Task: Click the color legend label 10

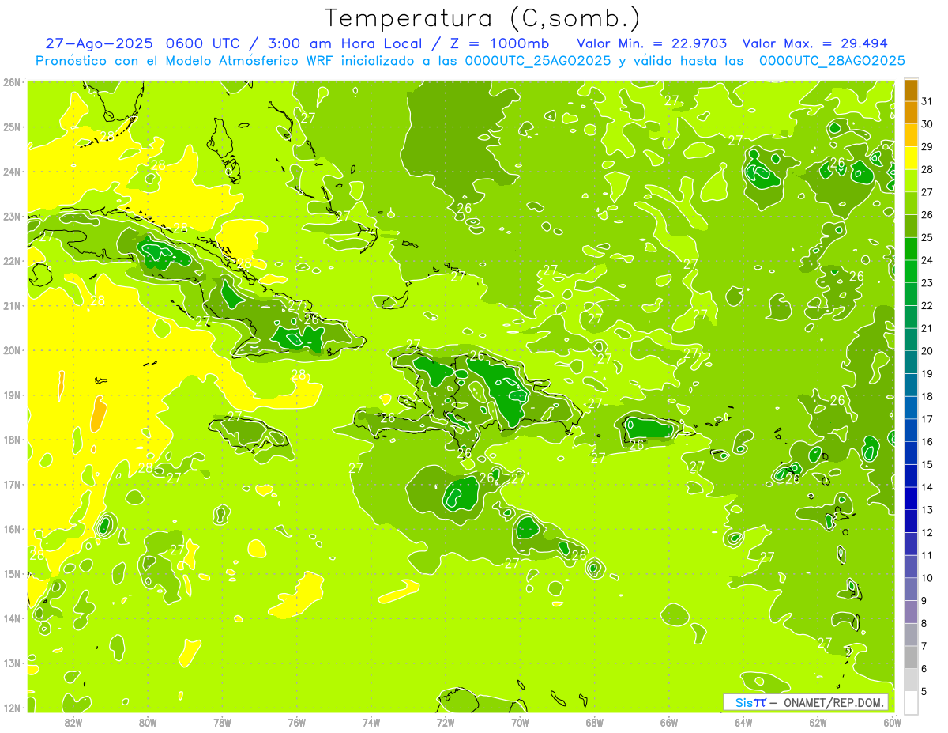Action: (927, 578)
